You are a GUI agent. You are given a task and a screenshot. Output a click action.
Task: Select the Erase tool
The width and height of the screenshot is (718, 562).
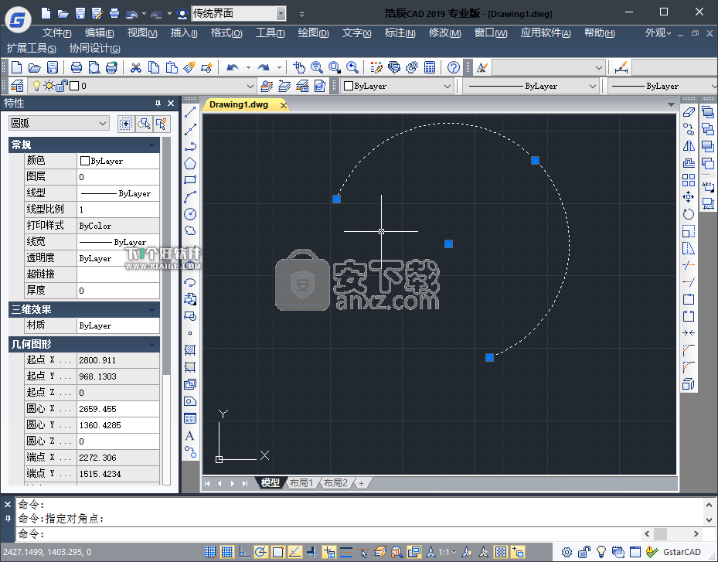(689, 112)
